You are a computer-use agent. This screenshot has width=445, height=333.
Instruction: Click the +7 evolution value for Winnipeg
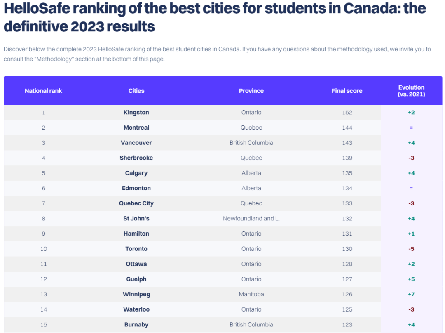411,294
